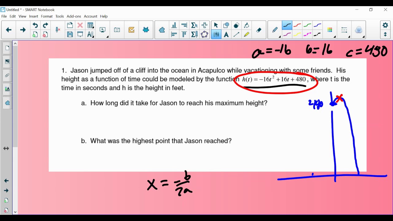The width and height of the screenshot is (393, 221).
Task: Open the Format menu
Action: tap(47, 16)
